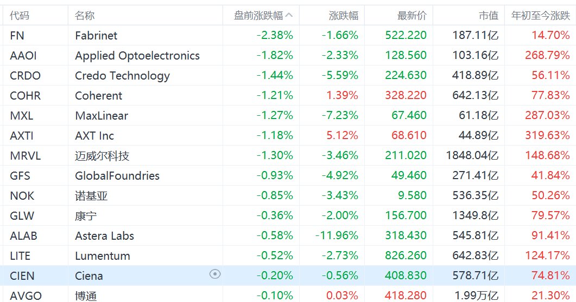Screen dimensions: 576x302
Task: Select the GFS ticker code
Action: (x=20, y=176)
